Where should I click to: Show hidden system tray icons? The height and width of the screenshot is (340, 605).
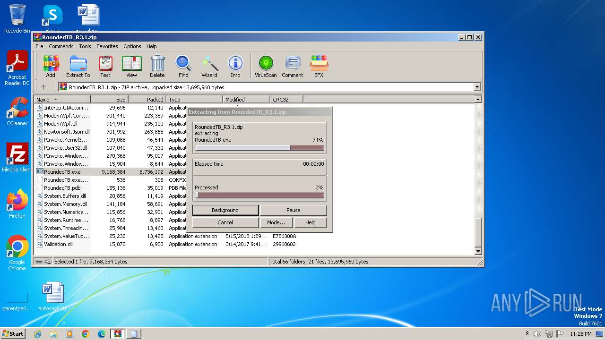tap(527, 334)
